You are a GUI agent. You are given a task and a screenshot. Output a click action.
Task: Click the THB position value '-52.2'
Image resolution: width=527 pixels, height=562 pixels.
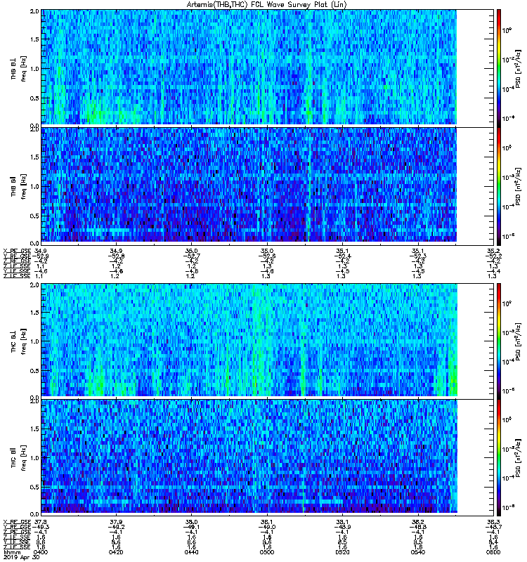(x=493, y=256)
